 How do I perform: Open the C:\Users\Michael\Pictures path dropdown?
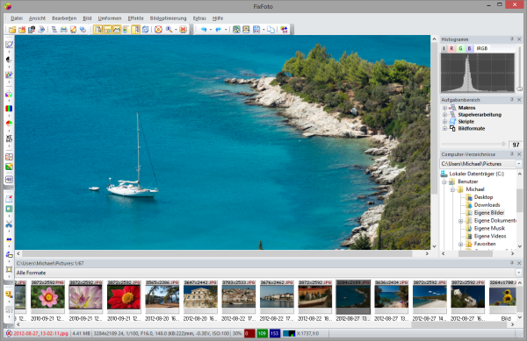click(x=518, y=164)
